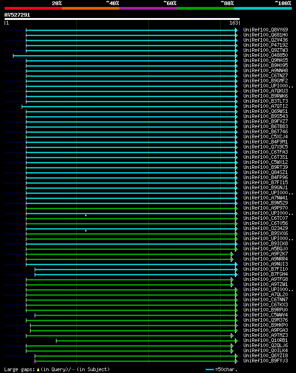Click the white AV527291 query bar
The height and width of the screenshot is (373, 296).
point(122,19)
